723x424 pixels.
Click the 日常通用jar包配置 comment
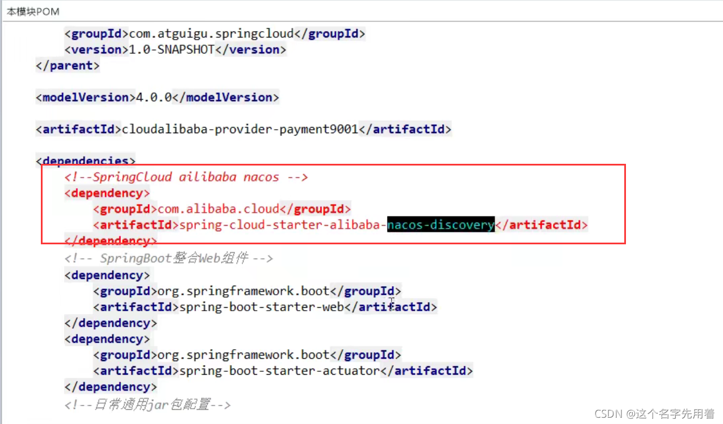[x=148, y=405]
